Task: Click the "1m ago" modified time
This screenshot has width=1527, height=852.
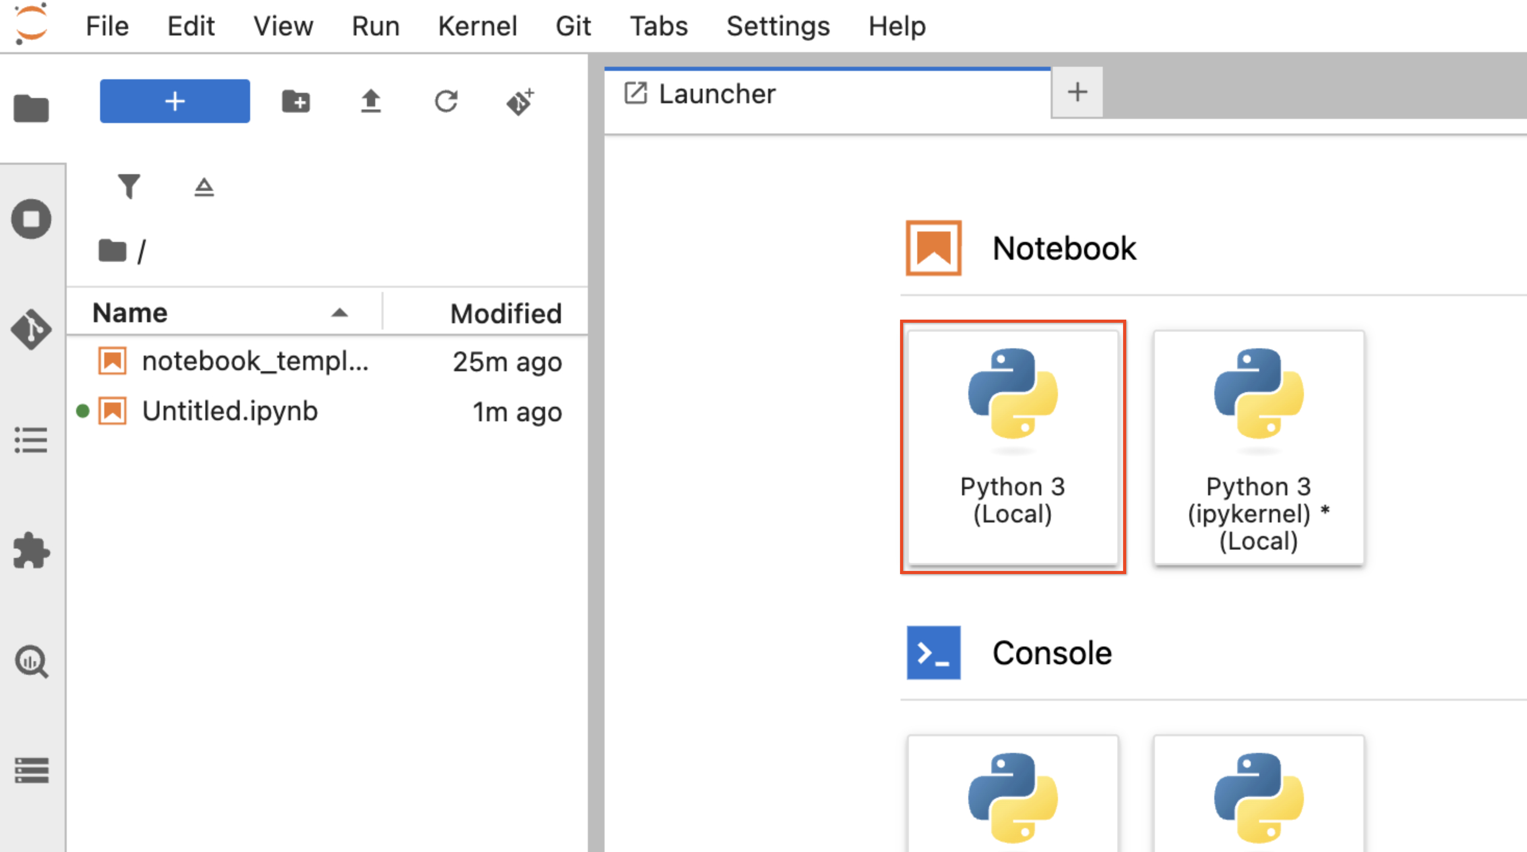Action: (x=517, y=411)
